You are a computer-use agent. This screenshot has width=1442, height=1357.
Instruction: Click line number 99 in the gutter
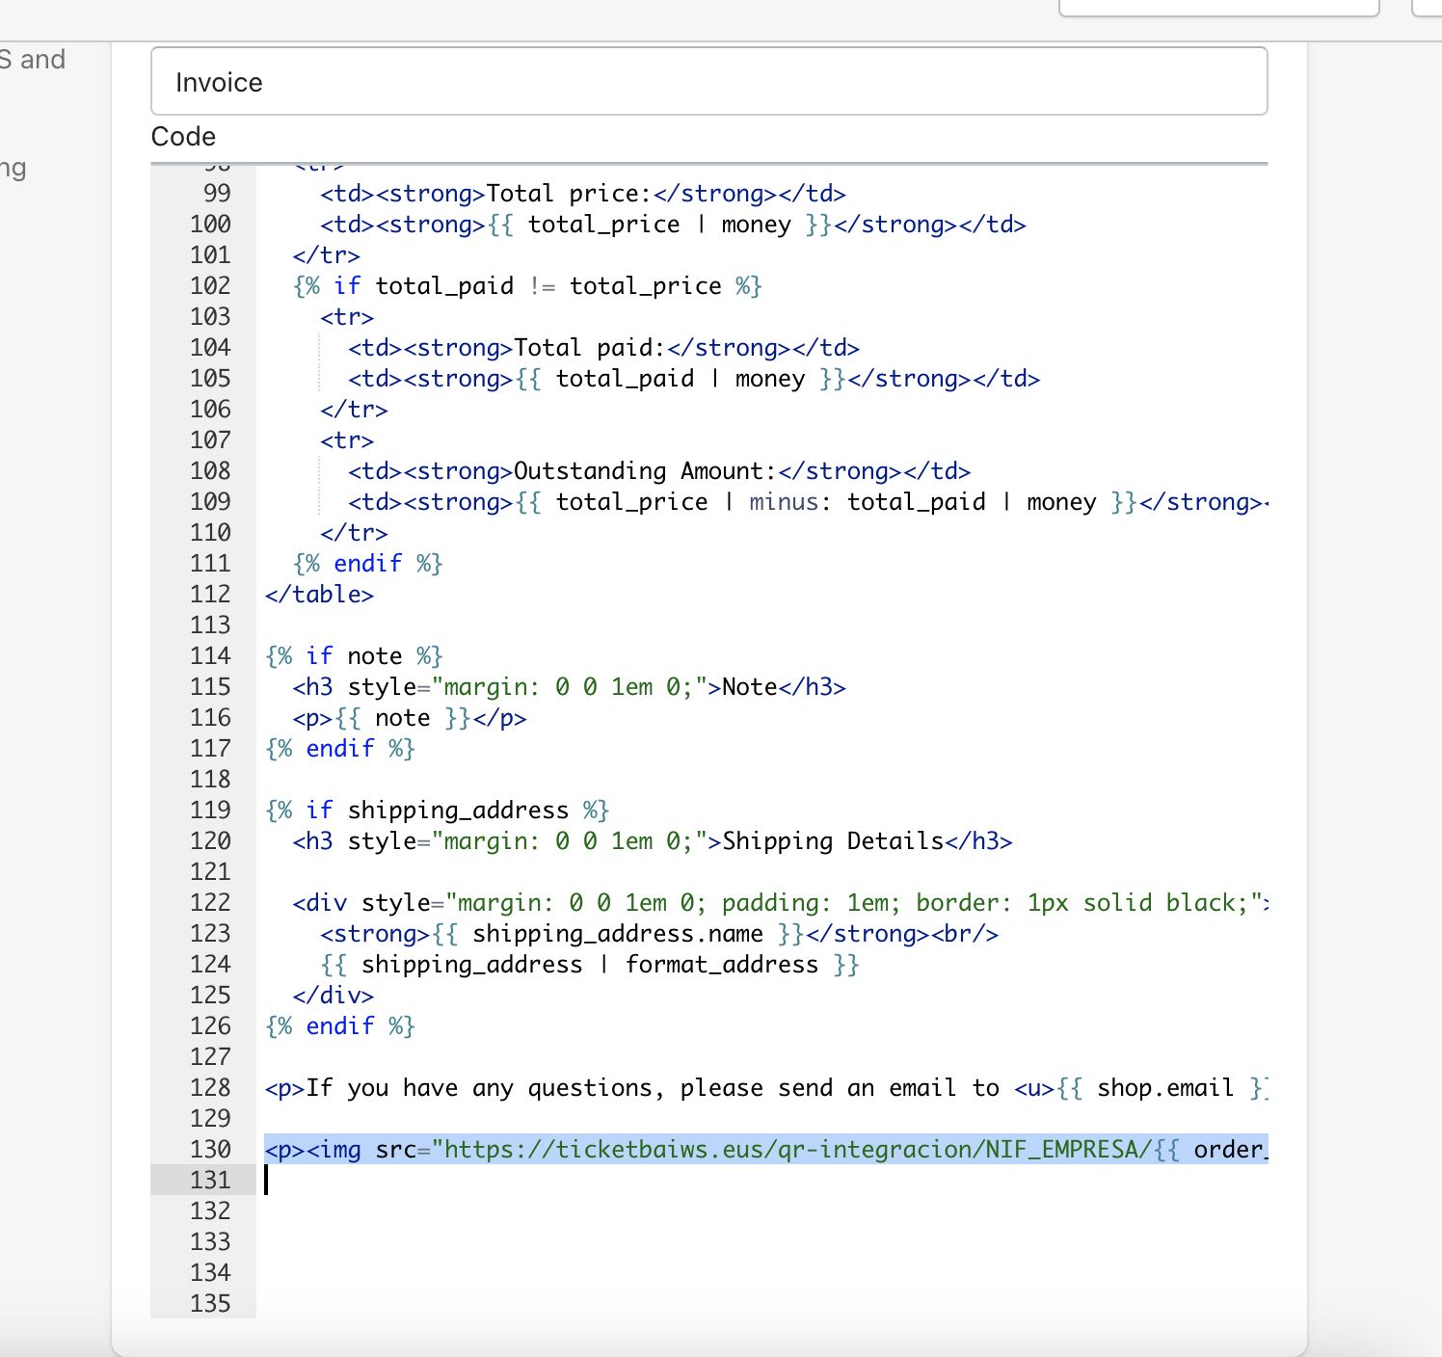pos(216,194)
